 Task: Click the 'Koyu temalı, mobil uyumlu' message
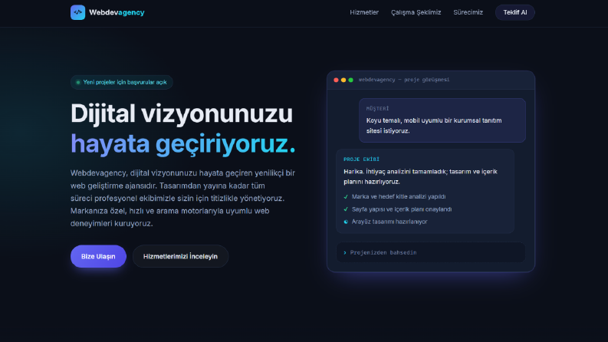pyautogui.click(x=434, y=126)
